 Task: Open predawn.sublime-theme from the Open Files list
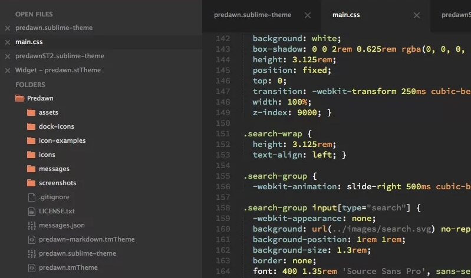(54, 28)
